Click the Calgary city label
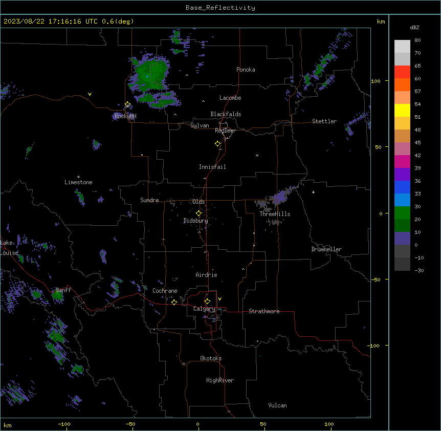 tap(204, 309)
